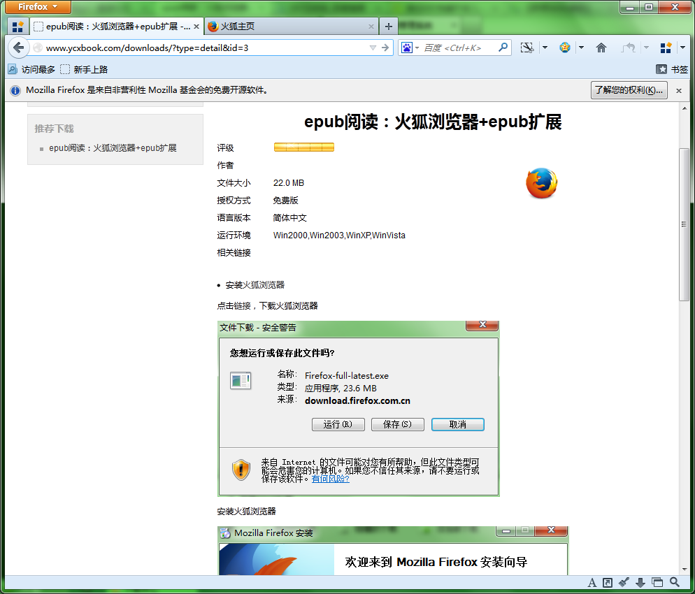
Task: Click the round star badge toolbar icon
Action: [x=565, y=48]
